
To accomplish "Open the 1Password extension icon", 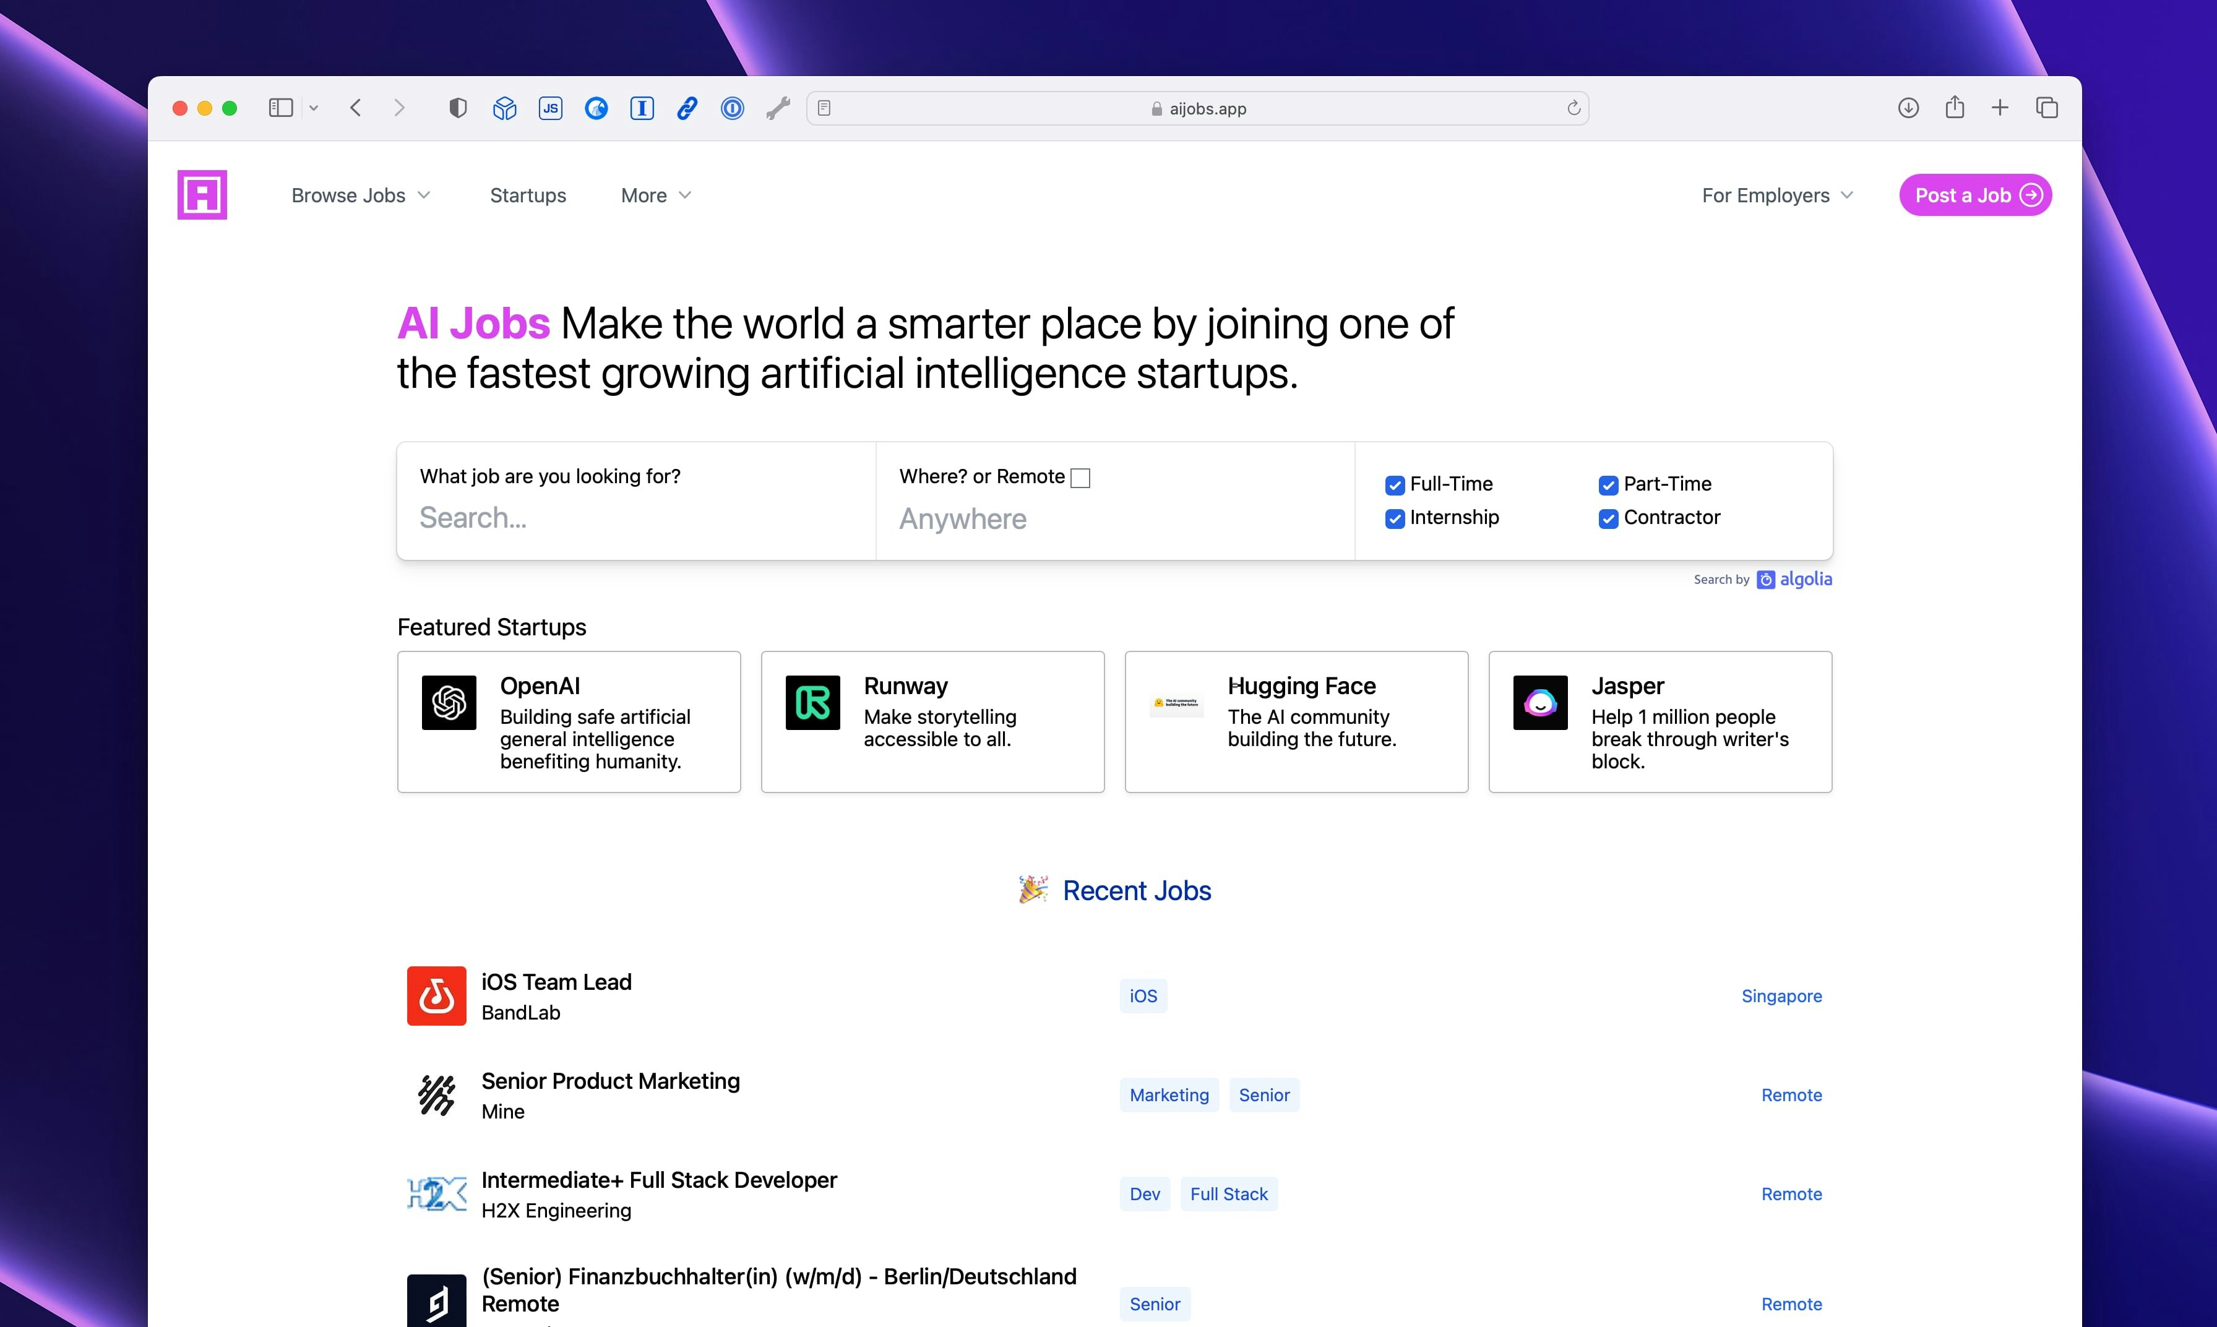I will [x=733, y=108].
